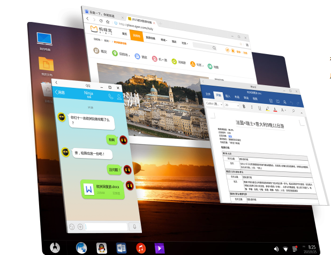
Task: Open the yellow documents folder on desktop
Action: [46, 64]
